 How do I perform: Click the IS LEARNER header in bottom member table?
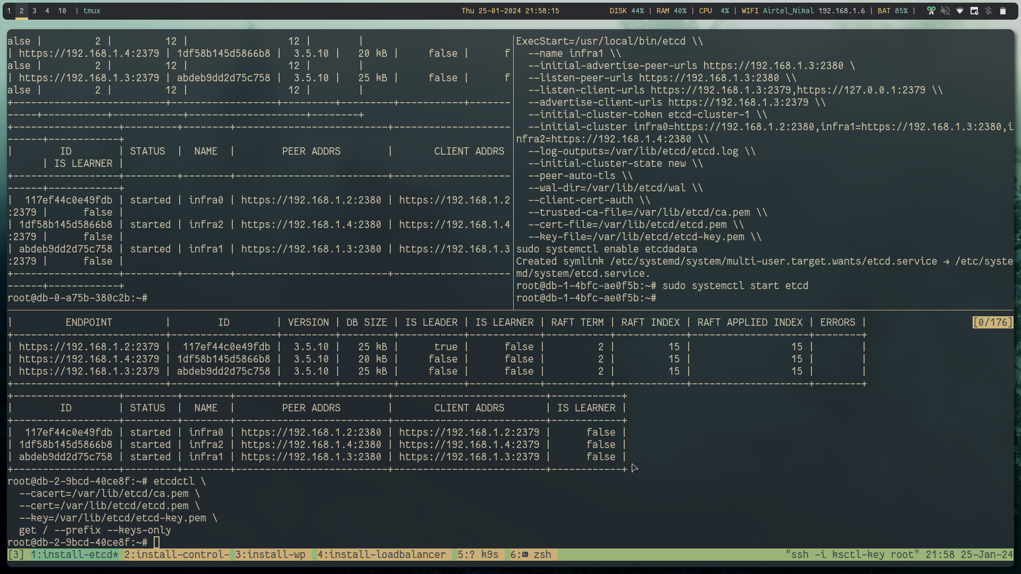[x=586, y=408]
